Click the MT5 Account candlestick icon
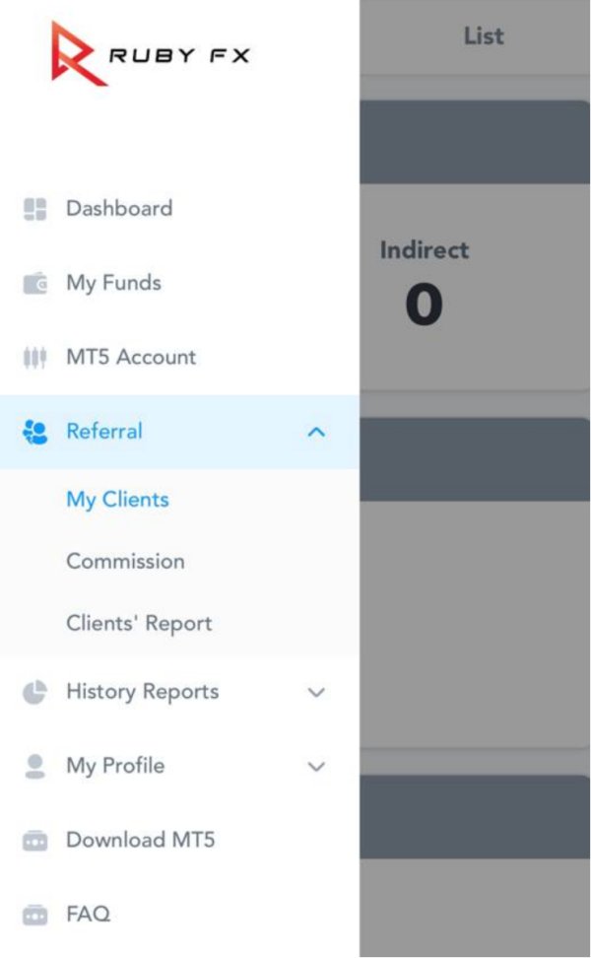 (35, 358)
